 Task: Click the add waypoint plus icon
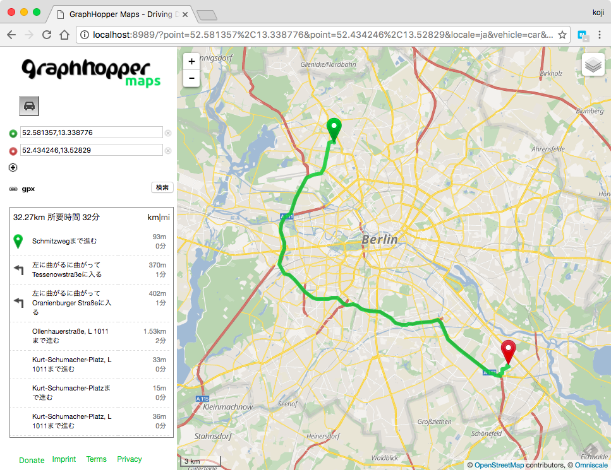pos(13,167)
